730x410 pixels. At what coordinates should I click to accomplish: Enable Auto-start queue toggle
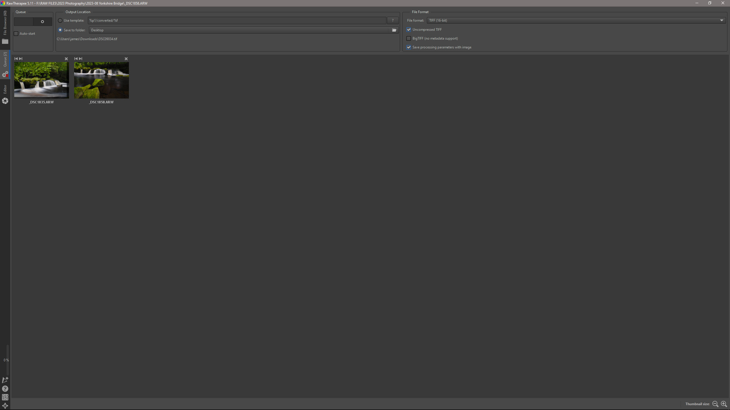16,34
